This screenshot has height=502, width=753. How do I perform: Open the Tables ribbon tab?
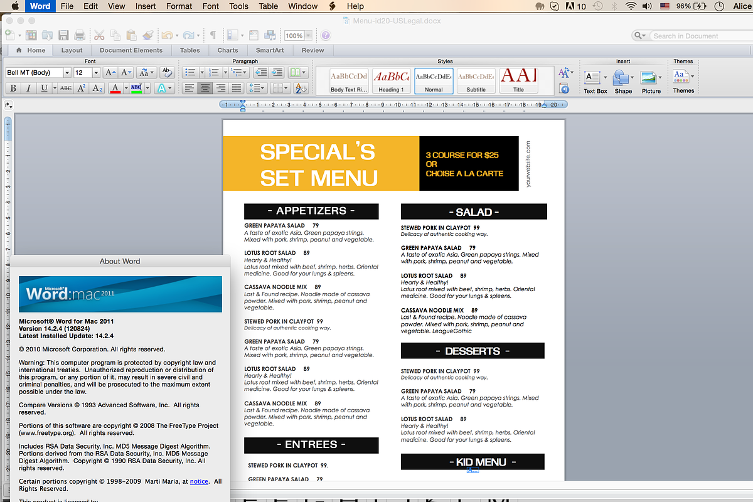point(190,50)
